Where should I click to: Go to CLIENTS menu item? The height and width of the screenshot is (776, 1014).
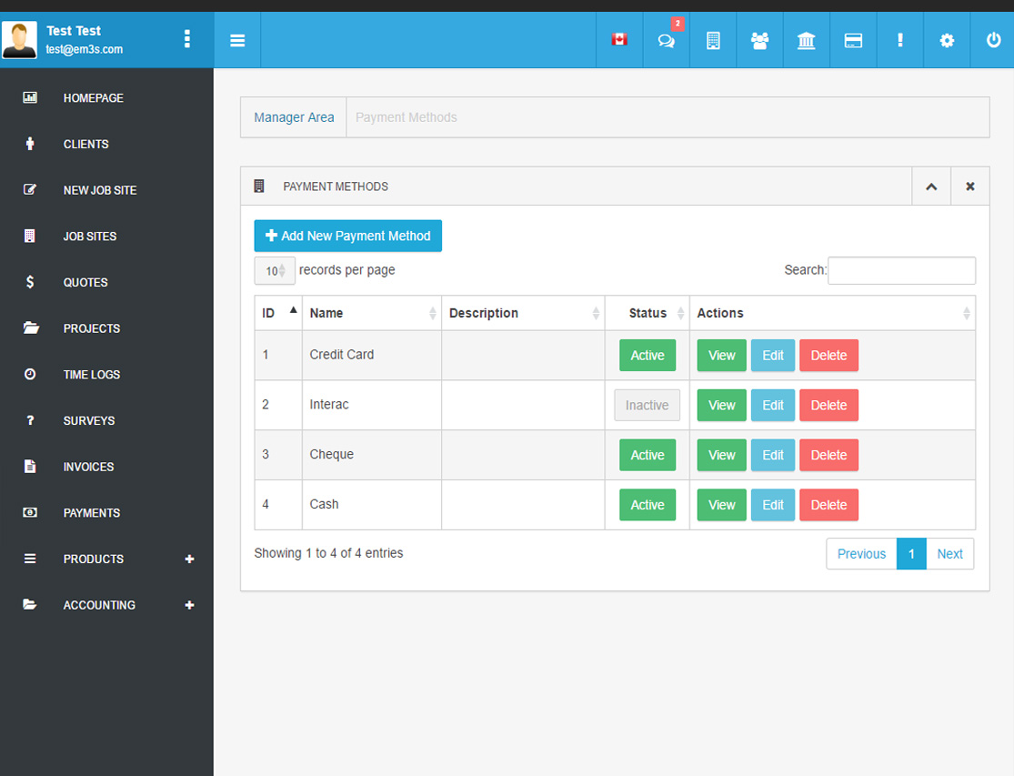pos(86,145)
